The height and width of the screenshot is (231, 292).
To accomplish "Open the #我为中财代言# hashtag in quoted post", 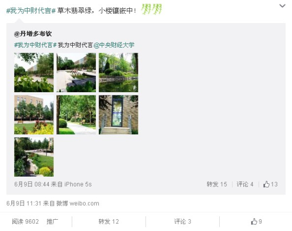I will point(35,45).
